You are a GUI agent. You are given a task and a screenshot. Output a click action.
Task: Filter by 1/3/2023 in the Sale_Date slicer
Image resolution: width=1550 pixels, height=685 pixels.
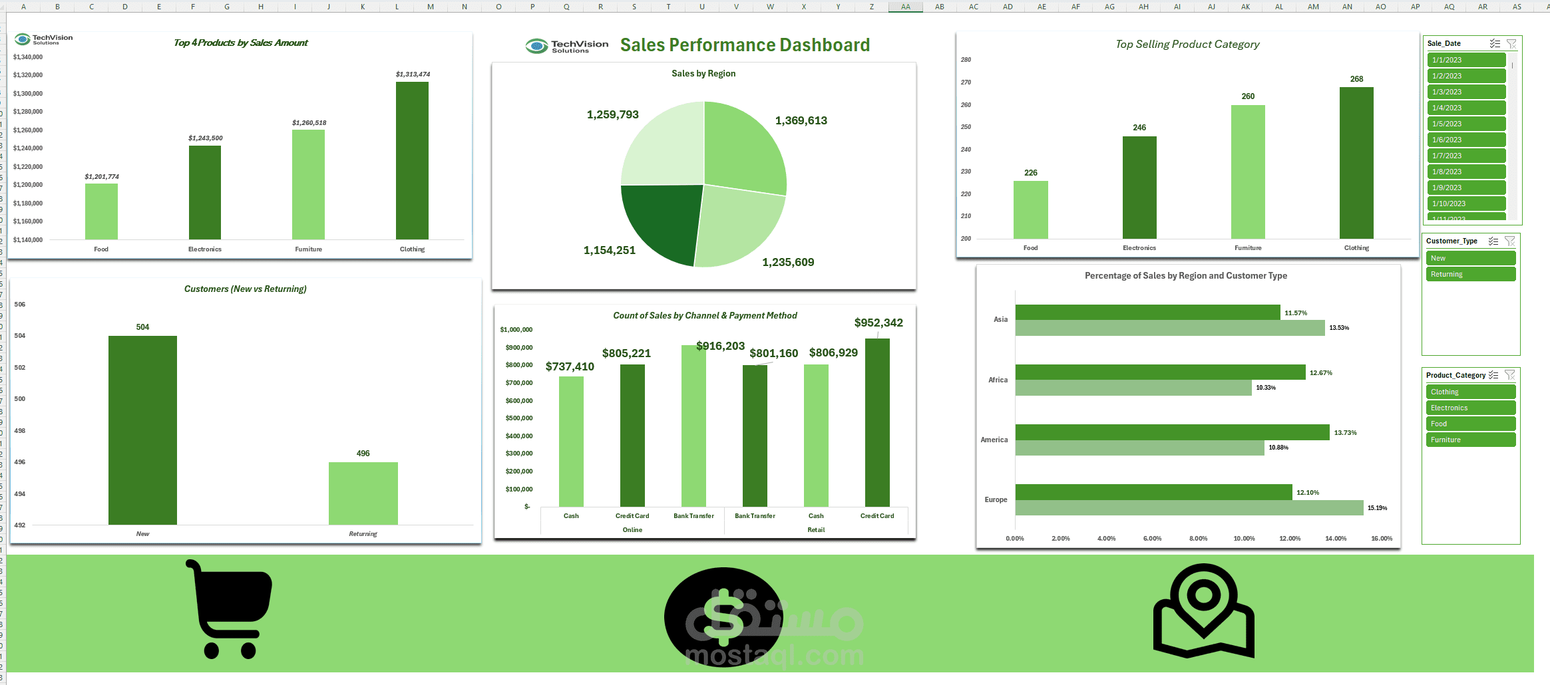(1466, 92)
